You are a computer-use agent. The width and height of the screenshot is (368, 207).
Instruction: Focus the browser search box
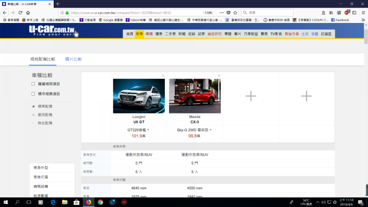pos(267,13)
